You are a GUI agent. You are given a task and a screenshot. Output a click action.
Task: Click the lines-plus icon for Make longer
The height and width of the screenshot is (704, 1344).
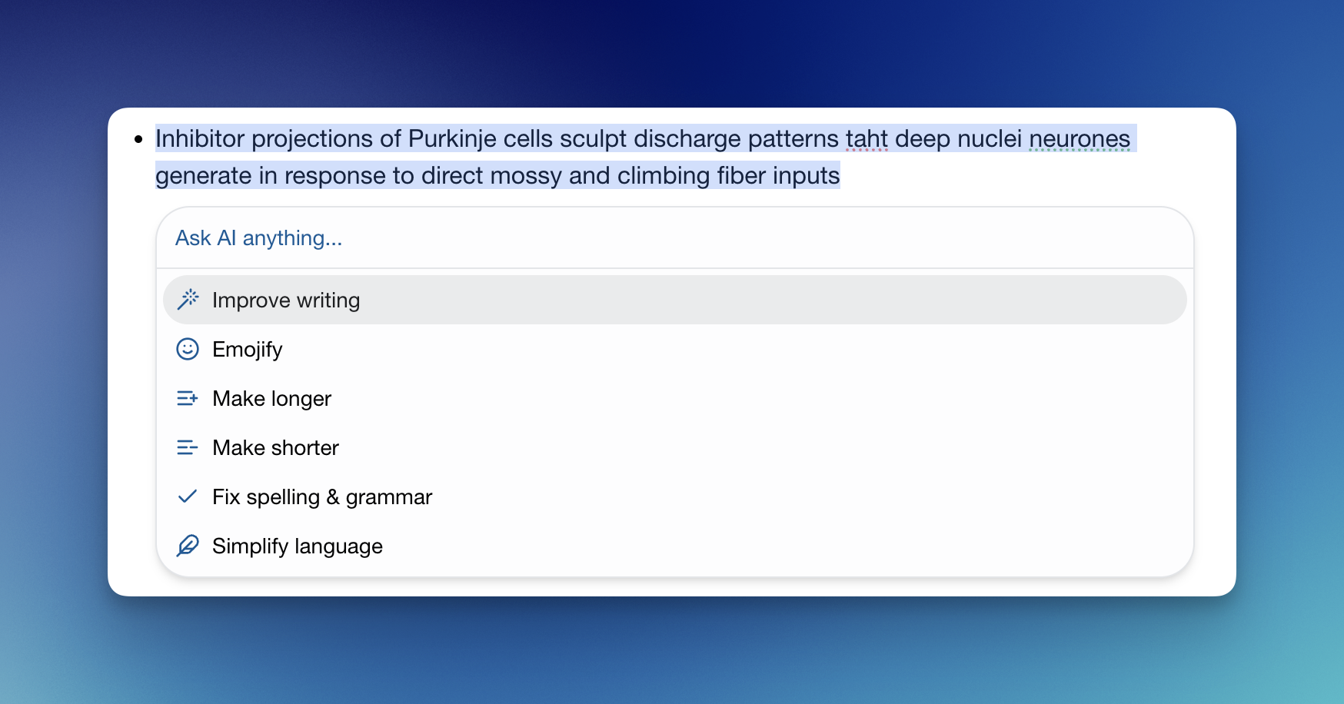188,398
